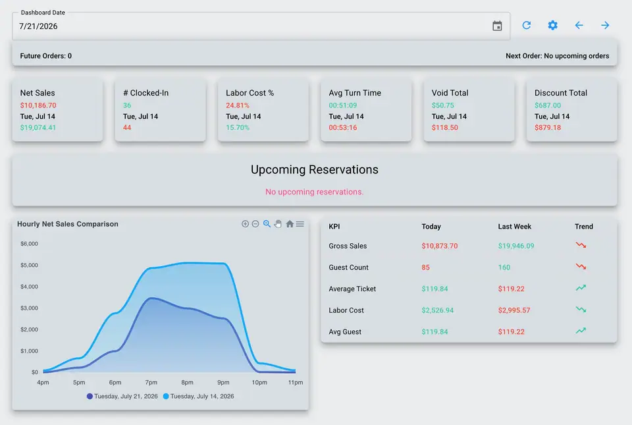Click the Trend column header
632x425 pixels.
click(x=584, y=227)
